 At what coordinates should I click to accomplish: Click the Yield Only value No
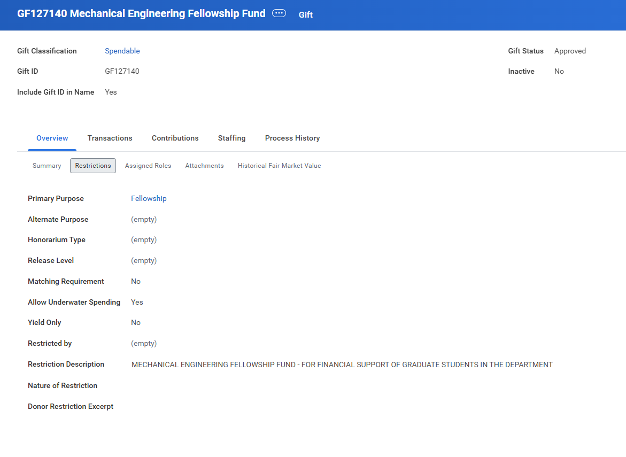click(136, 322)
